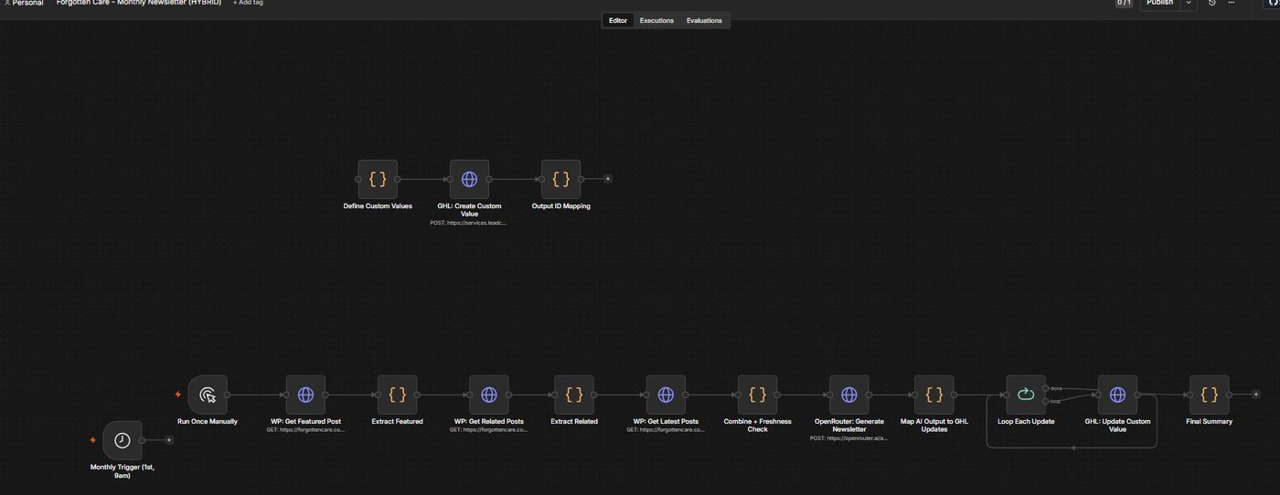Click the Publish button
This screenshot has height=495, width=1280.
click(x=1160, y=3)
